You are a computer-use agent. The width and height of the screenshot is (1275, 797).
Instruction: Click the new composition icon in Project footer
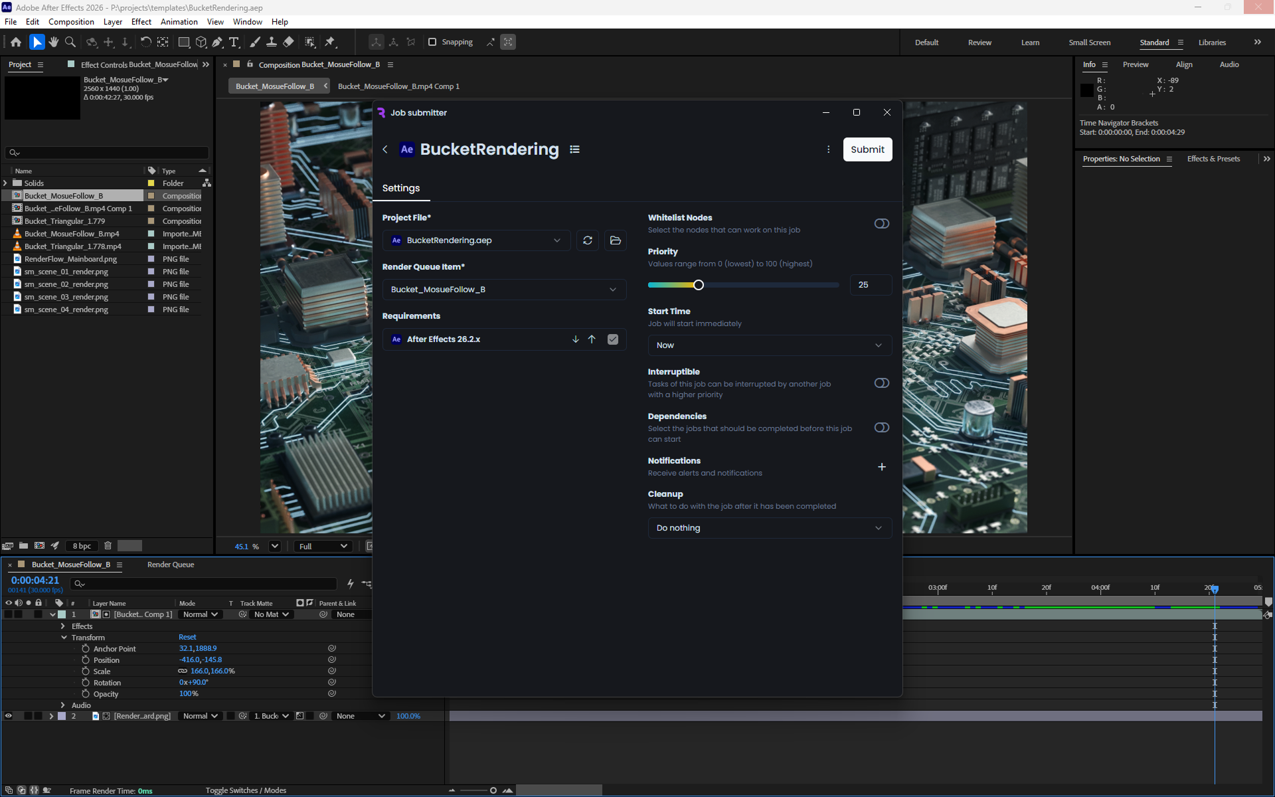[39, 546]
